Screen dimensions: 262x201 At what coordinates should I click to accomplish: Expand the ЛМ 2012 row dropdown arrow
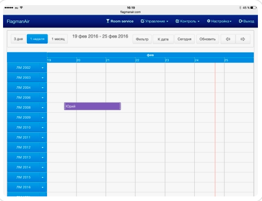click(43, 147)
